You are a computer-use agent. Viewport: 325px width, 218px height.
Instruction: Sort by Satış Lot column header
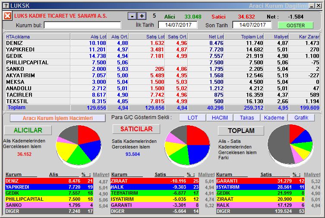[x=147, y=37]
